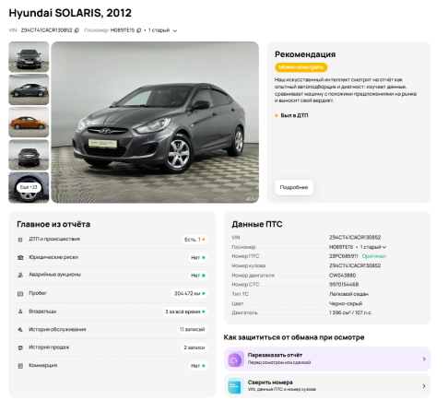Screen dimensions: 448x412
Task: Click the ДТП и происшествия row icon
Action: click(x=20, y=240)
